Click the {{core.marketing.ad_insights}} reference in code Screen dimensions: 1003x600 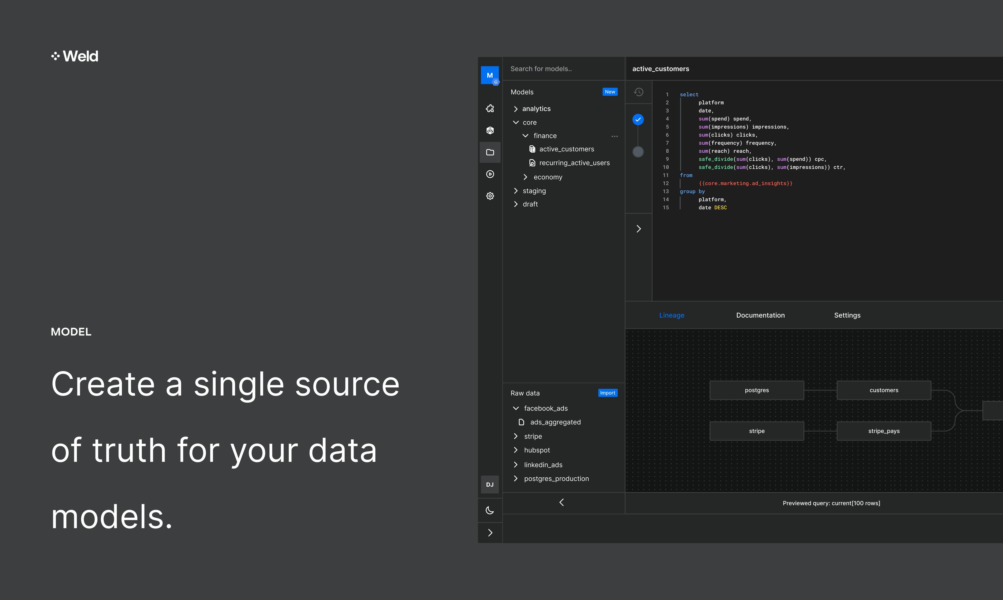[745, 183]
